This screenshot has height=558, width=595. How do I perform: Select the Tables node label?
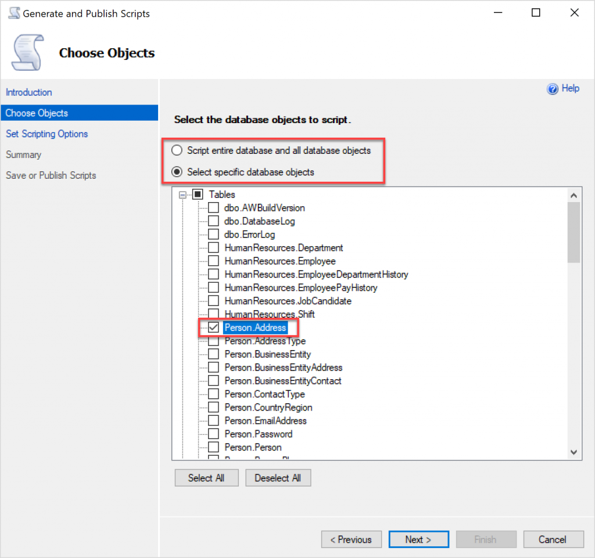[222, 195]
